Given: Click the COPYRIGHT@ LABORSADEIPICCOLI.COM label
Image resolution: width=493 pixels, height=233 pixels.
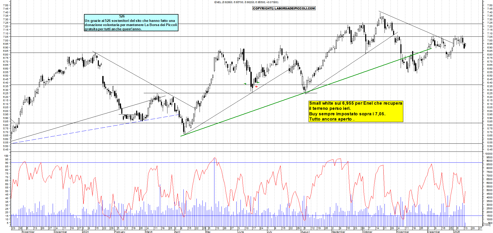Looking at the screenshot, I should coord(284,8).
